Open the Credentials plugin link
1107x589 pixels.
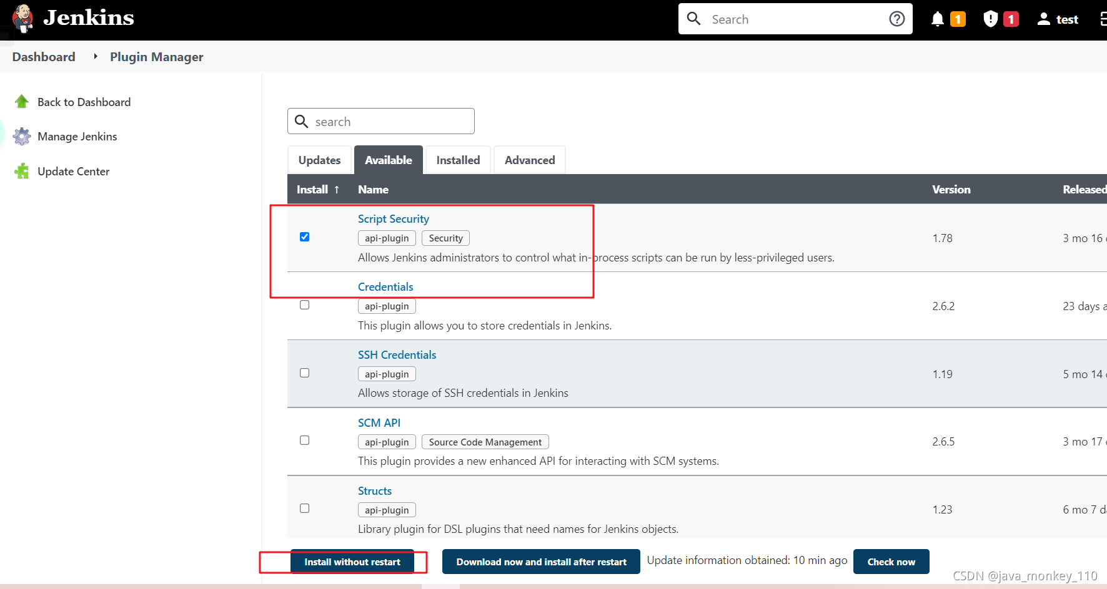pos(385,287)
